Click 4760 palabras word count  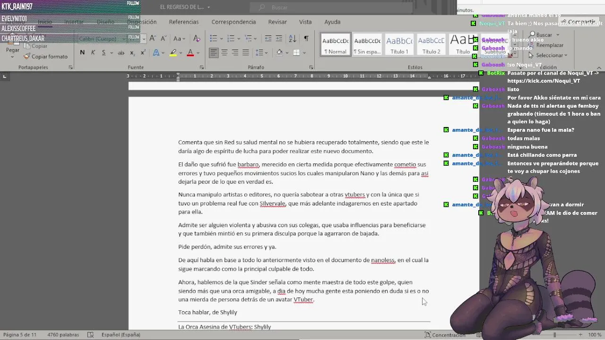(63, 335)
